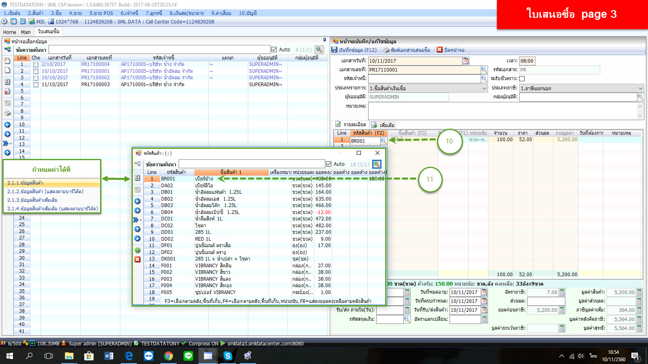Click the หมายเหตุ remarks text field
The width and height of the screenshot is (648, 364).
pos(502,111)
